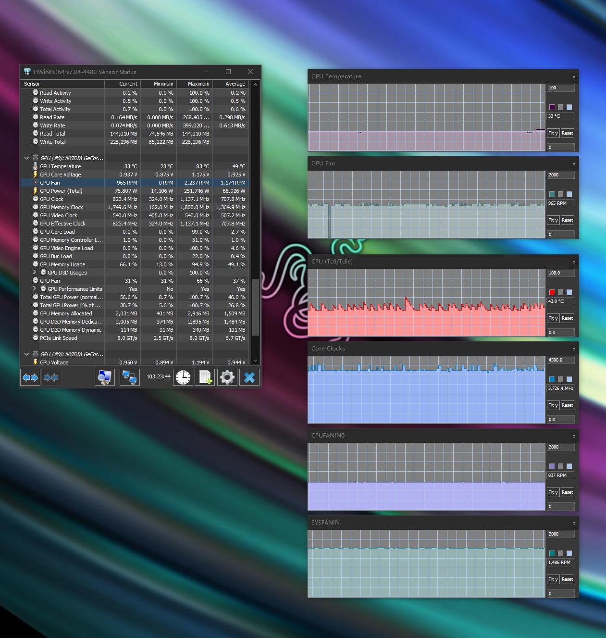Click the red color swatch in CPU graph
Image resolution: width=606 pixels, height=638 pixels.
[x=552, y=292]
